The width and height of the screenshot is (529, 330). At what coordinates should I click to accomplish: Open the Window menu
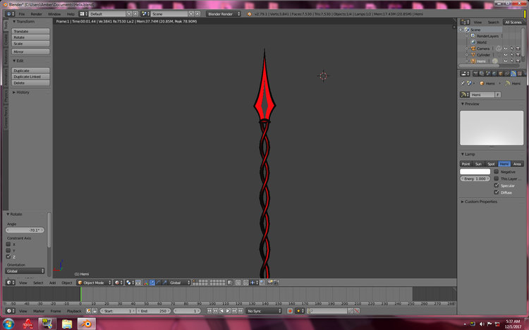54,14
